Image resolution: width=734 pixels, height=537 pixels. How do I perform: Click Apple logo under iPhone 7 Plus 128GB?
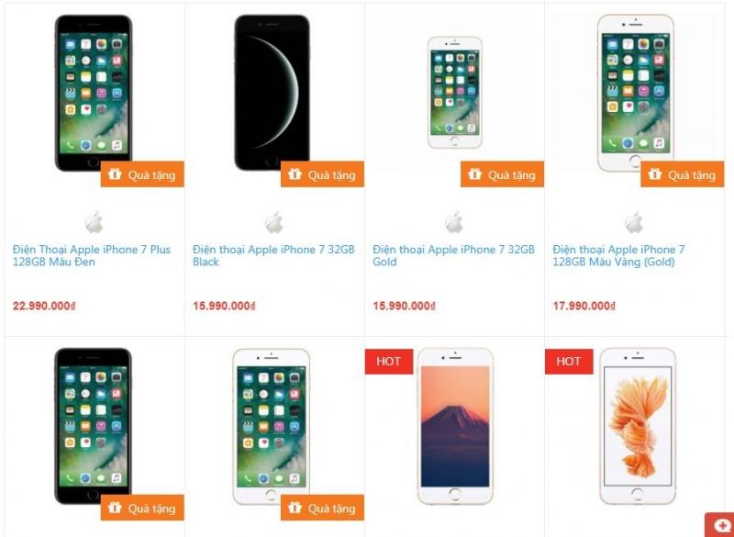point(95,222)
